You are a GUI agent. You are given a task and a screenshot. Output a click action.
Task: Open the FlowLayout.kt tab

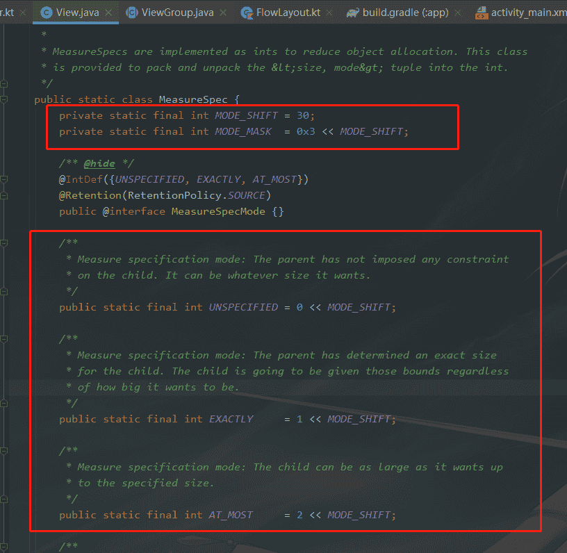click(287, 13)
